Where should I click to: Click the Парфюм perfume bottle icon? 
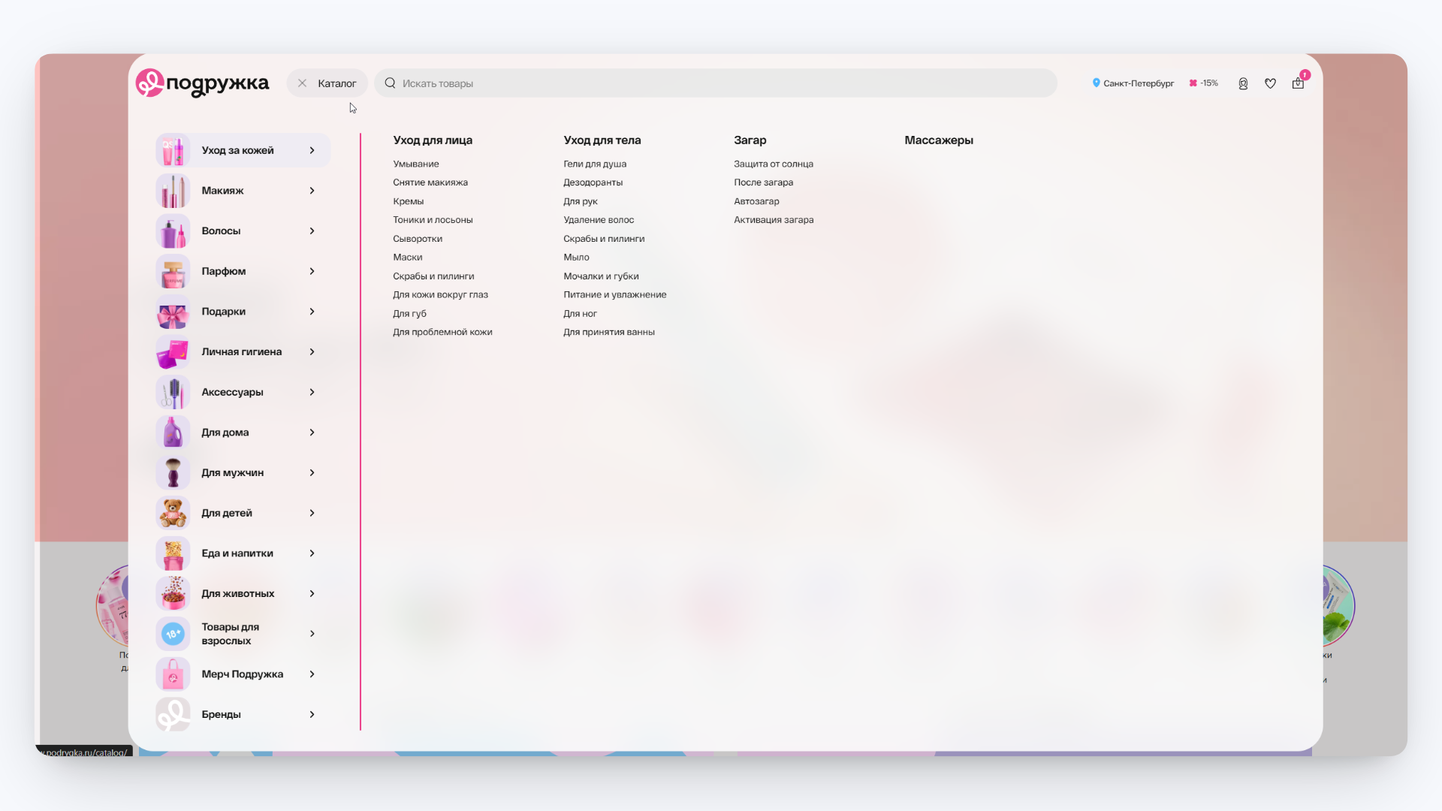173,271
